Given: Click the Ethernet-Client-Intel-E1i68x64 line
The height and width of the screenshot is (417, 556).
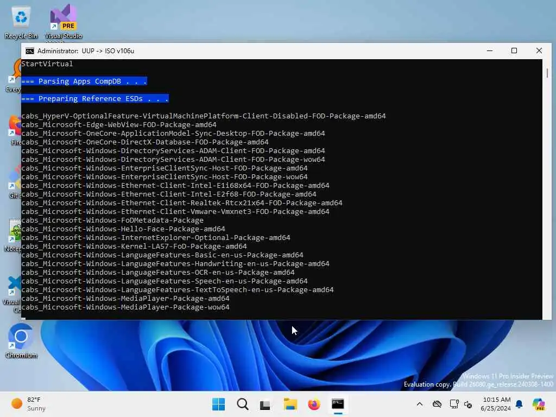Looking at the screenshot, I should pyautogui.click(x=175, y=186).
